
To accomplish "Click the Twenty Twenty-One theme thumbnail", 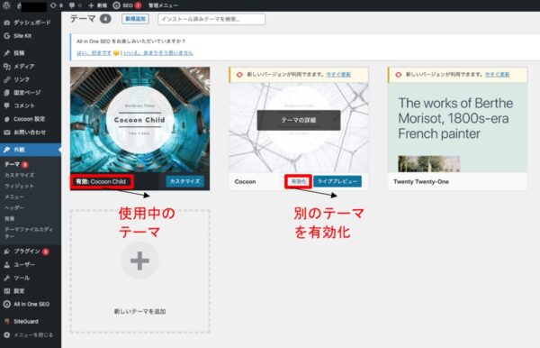I will (457, 127).
